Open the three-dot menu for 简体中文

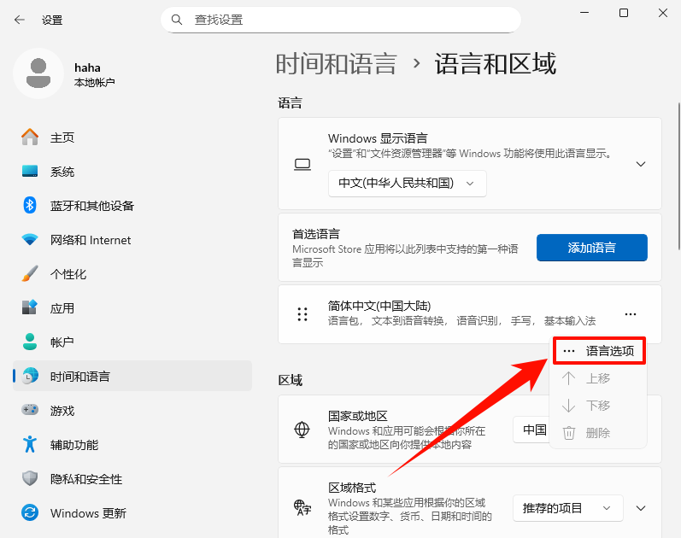click(631, 314)
